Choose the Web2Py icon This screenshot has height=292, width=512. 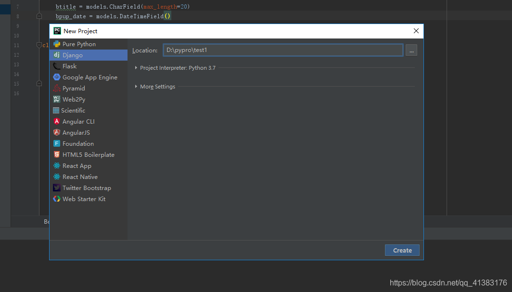point(57,99)
